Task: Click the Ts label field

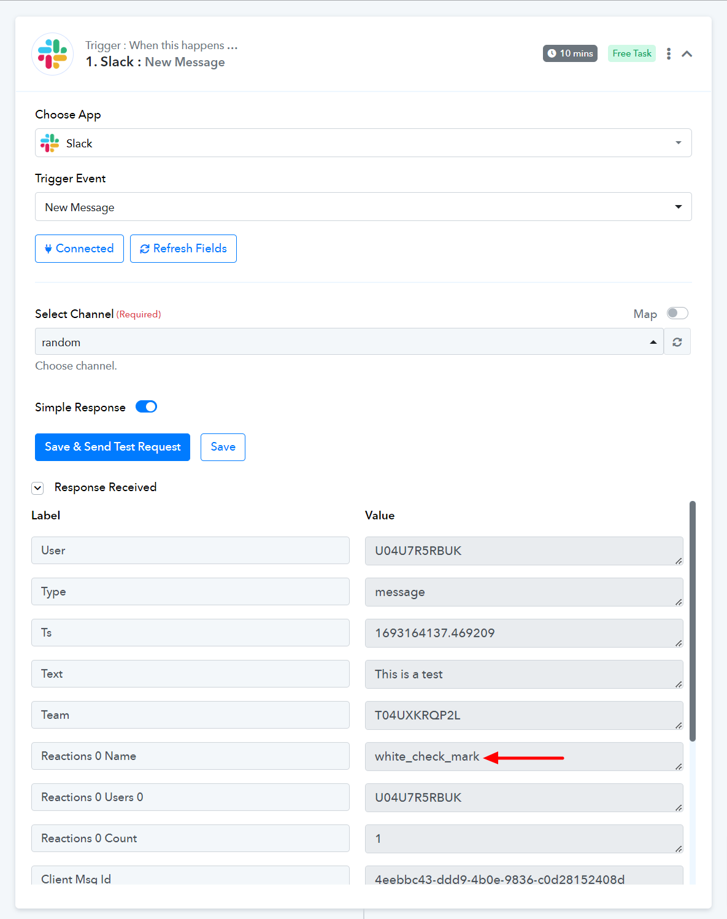Action: point(190,633)
